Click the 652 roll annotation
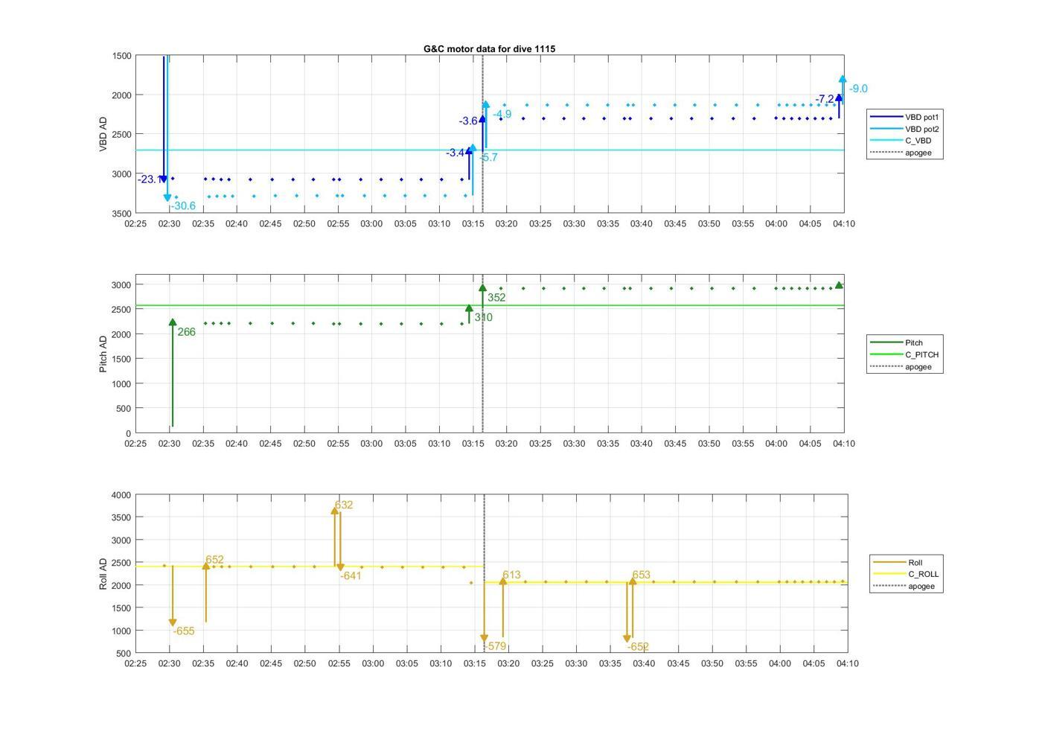The image size is (1042, 734). [x=214, y=560]
